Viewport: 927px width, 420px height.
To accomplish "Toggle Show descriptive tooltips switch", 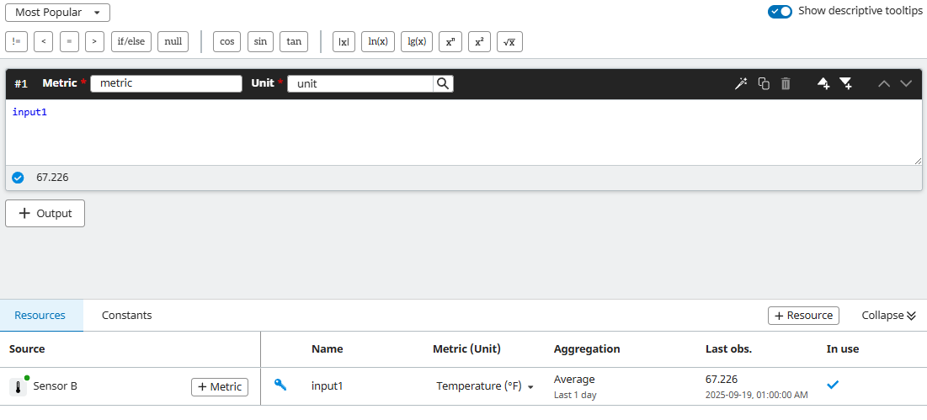I will pos(780,11).
